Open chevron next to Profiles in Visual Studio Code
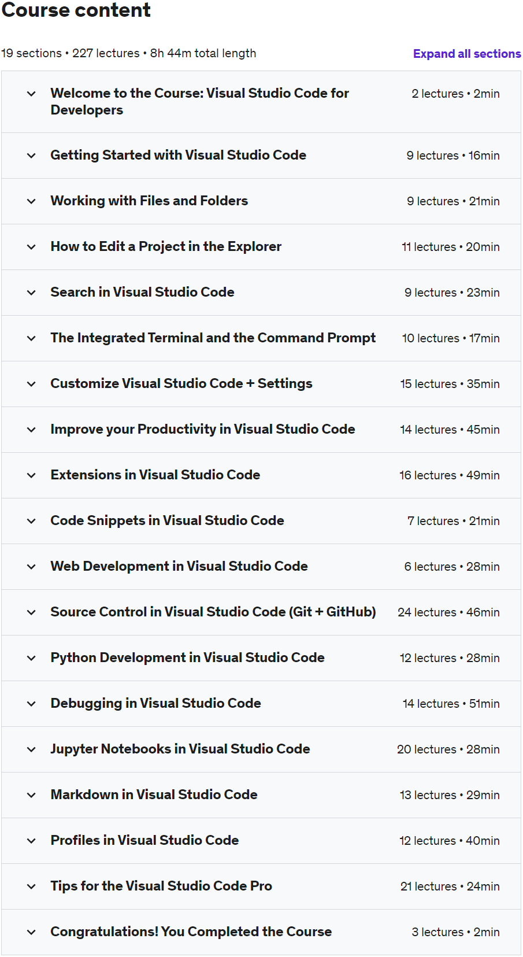This screenshot has height=957, width=523. (x=31, y=841)
